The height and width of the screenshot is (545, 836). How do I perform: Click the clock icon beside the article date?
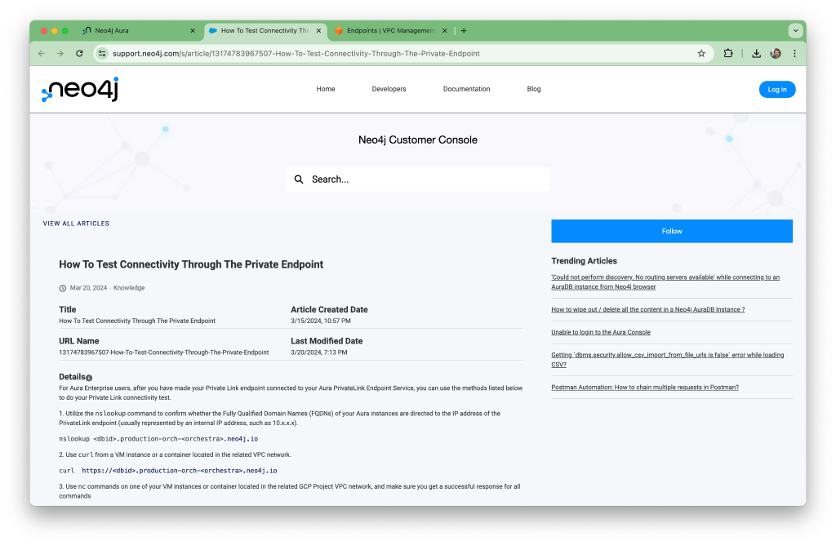tap(62, 287)
